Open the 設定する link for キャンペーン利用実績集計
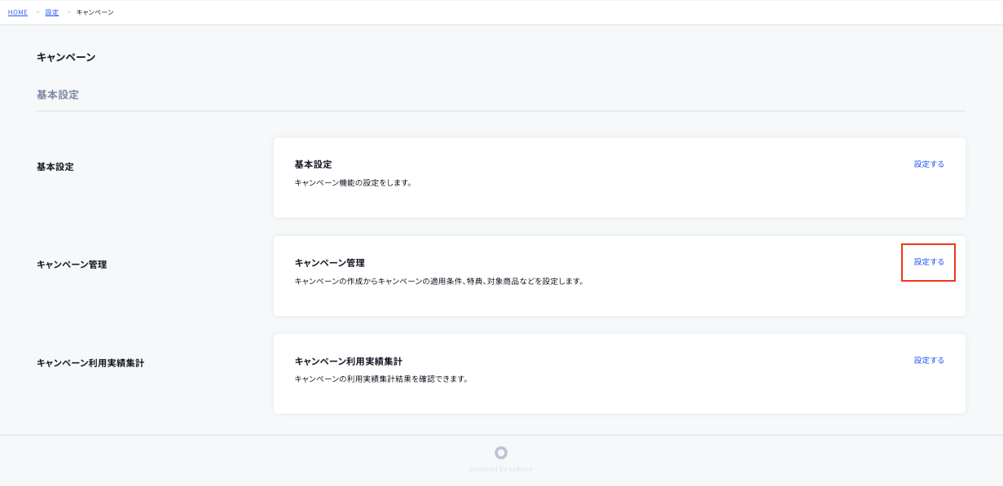 click(x=928, y=359)
